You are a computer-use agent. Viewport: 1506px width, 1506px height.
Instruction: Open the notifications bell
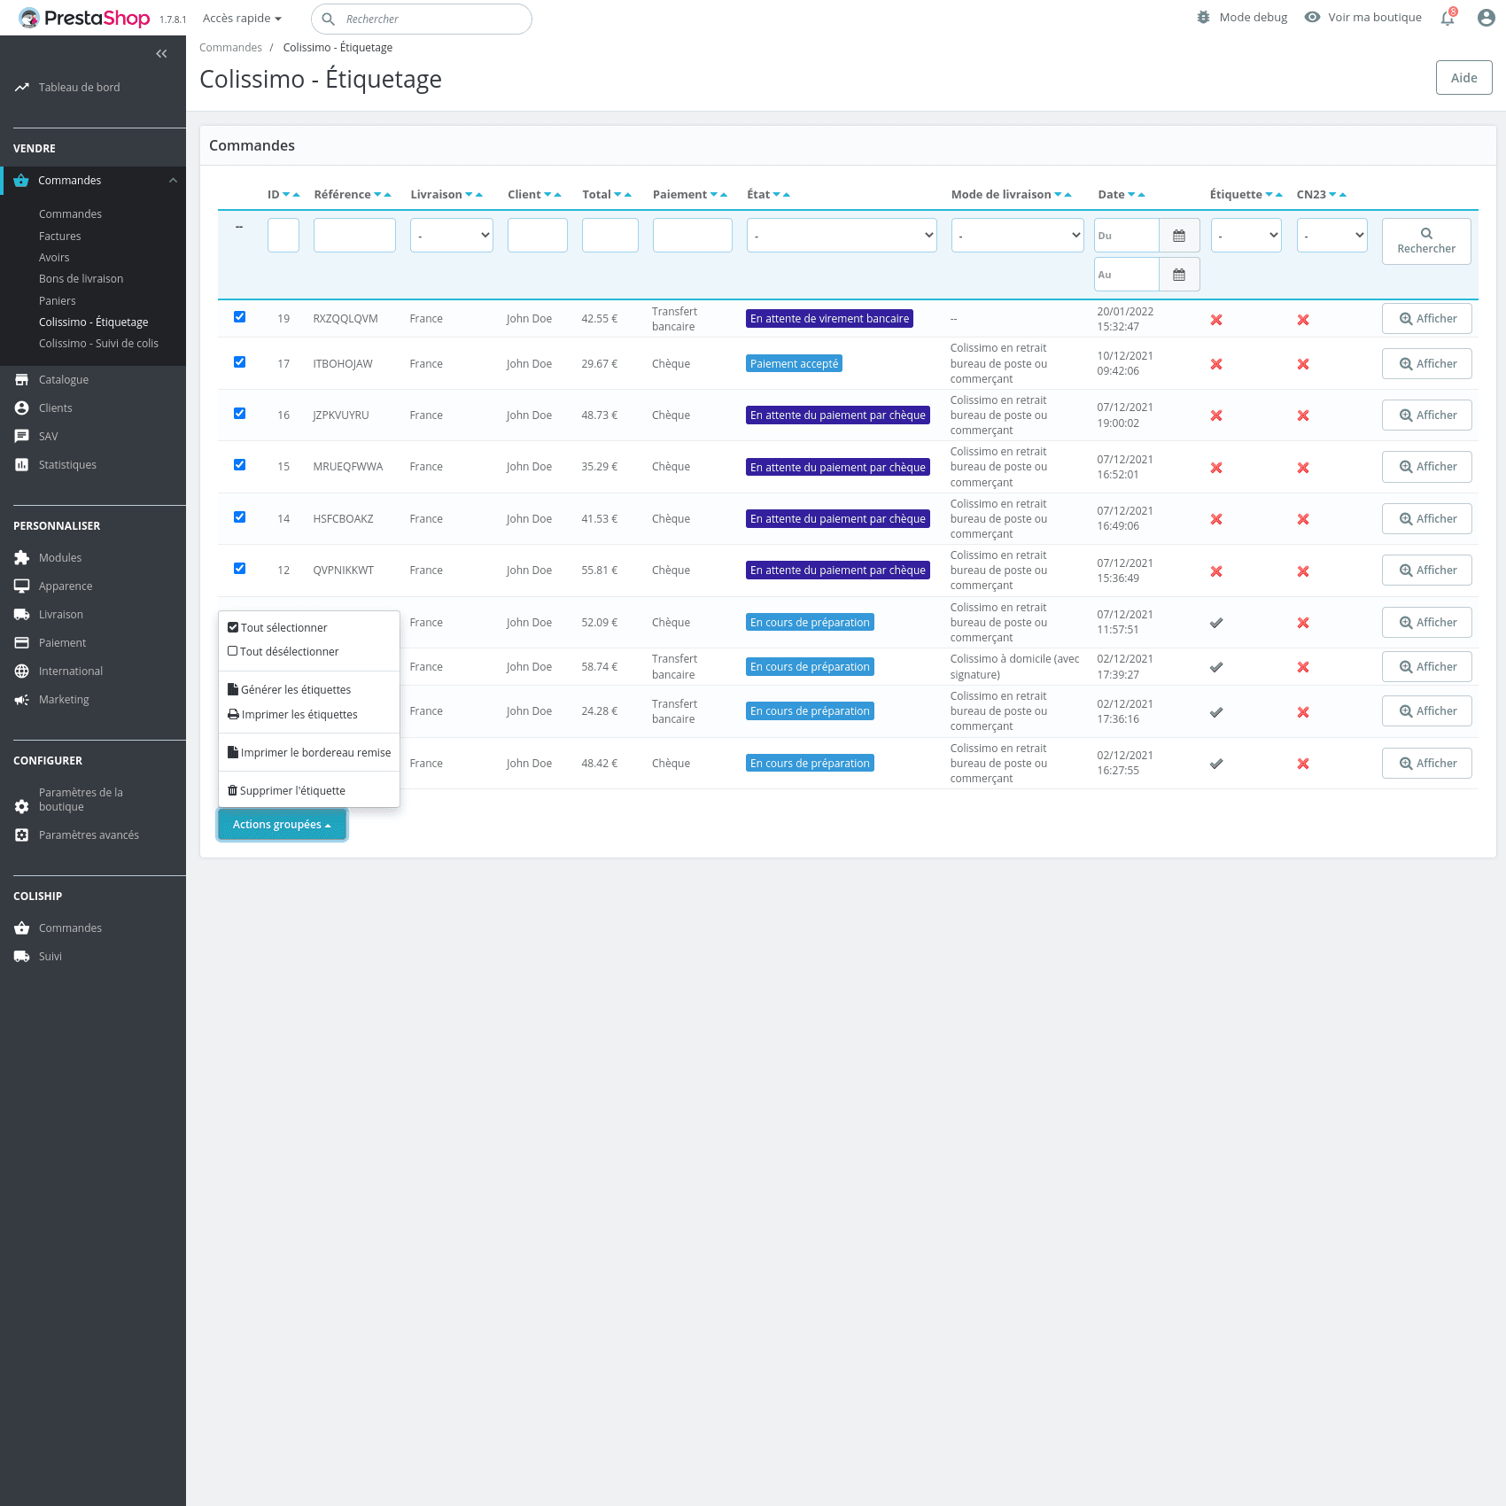click(1448, 18)
